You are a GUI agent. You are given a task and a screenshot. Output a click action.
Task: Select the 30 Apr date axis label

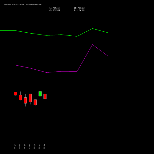[x=44, y=147]
